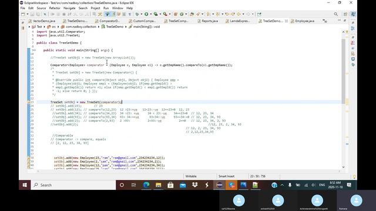Select the Java perspective button
This screenshot has height=211, width=376.
tap(353, 14)
